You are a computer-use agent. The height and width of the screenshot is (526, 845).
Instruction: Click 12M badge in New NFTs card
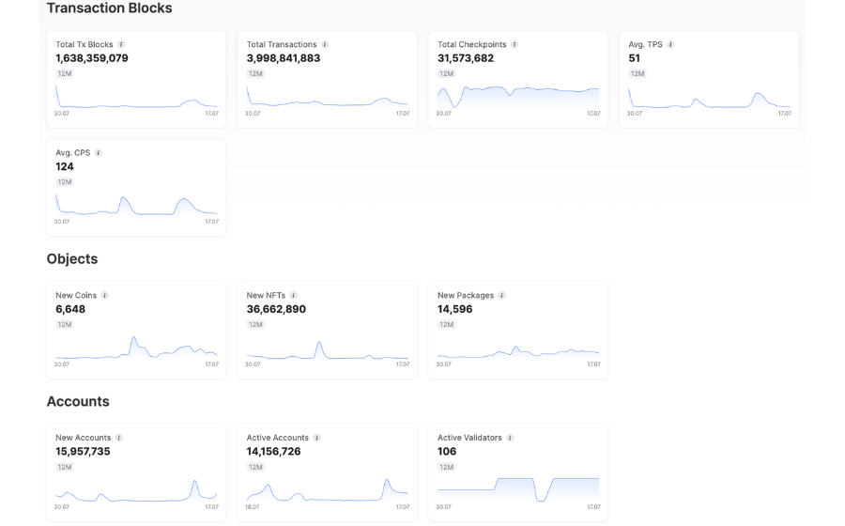[255, 324]
